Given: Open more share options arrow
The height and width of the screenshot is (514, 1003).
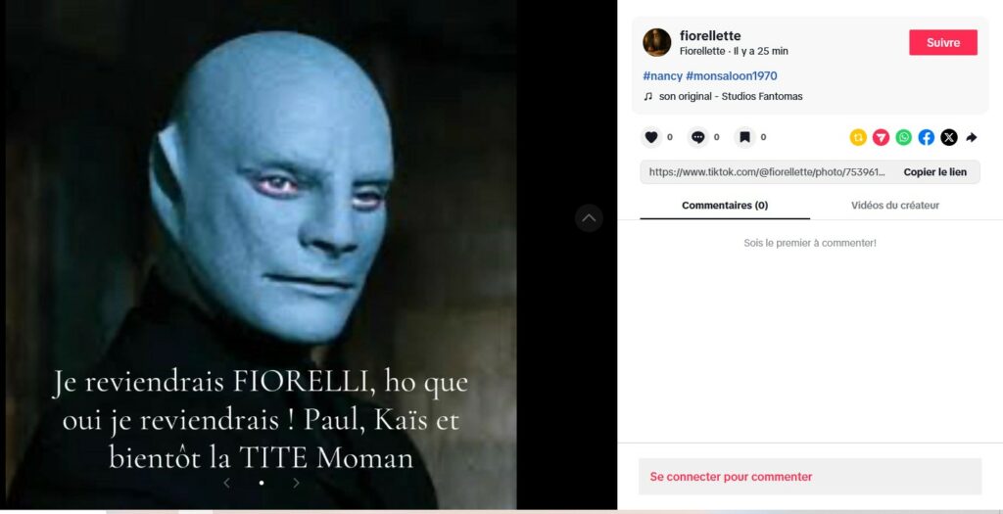Looking at the screenshot, I should click(971, 137).
